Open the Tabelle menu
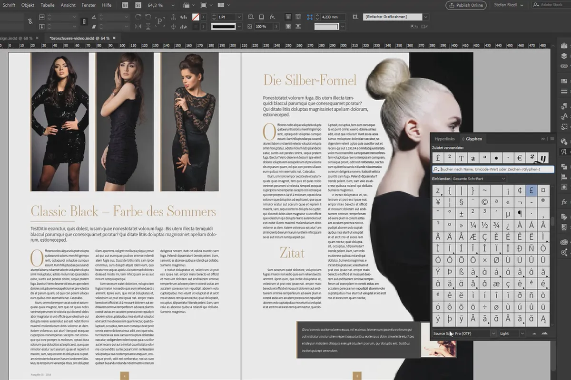The image size is (571, 380). point(48,5)
